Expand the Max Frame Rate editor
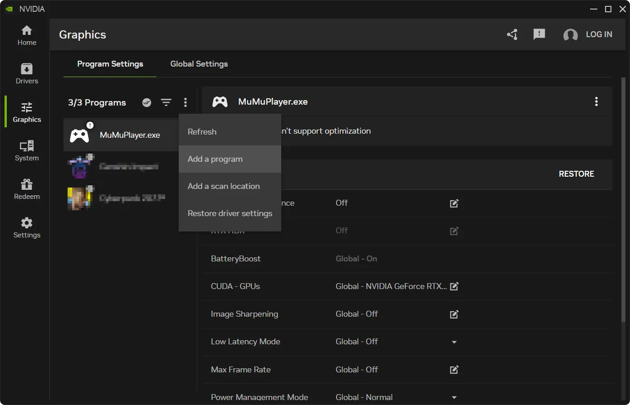 coord(454,370)
